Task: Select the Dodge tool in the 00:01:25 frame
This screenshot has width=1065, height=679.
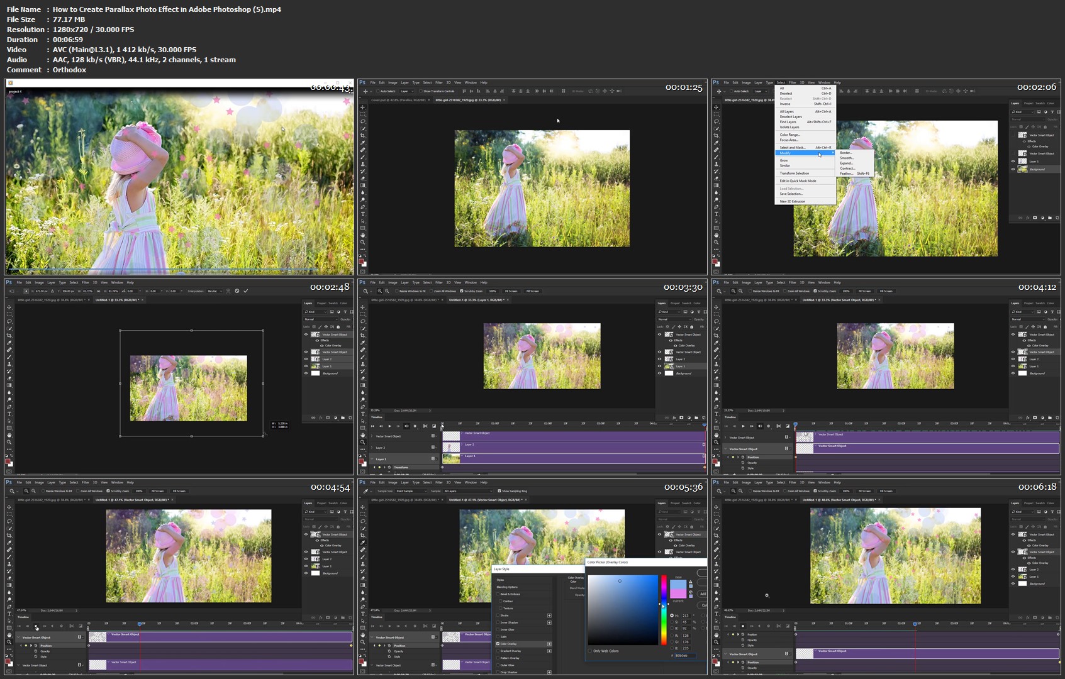Action: pyautogui.click(x=363, y=199)
